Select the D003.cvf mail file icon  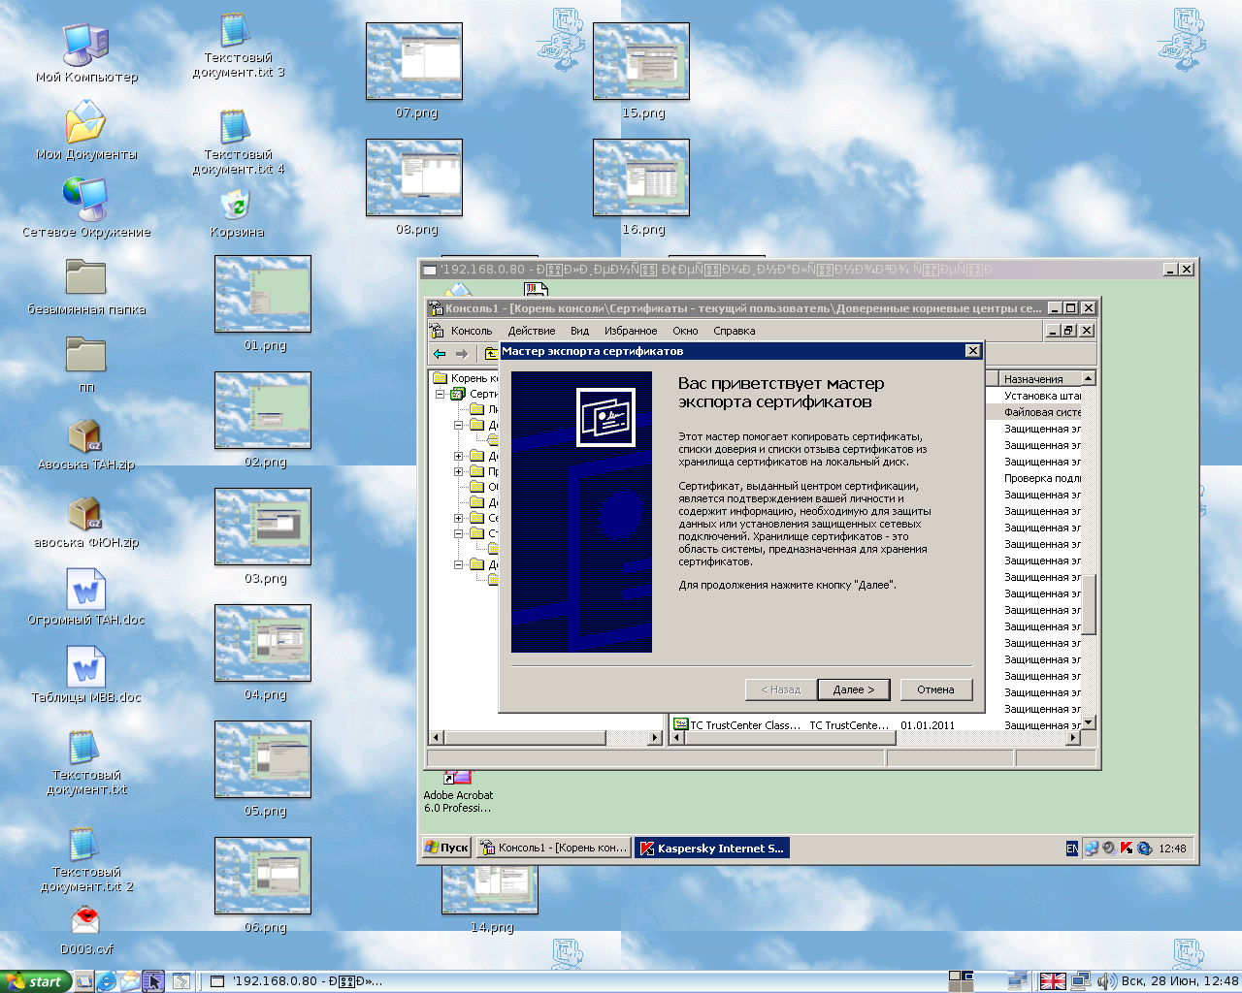click(85, 920)
